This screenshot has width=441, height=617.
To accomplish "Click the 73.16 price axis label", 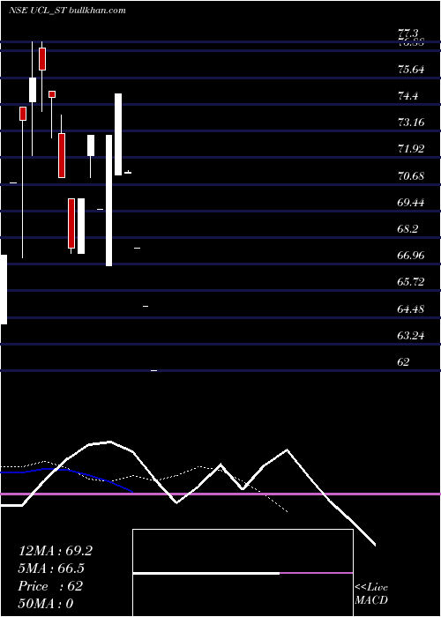I will point(411,123).
